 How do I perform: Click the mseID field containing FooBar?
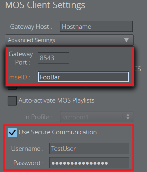pos(83,77)
